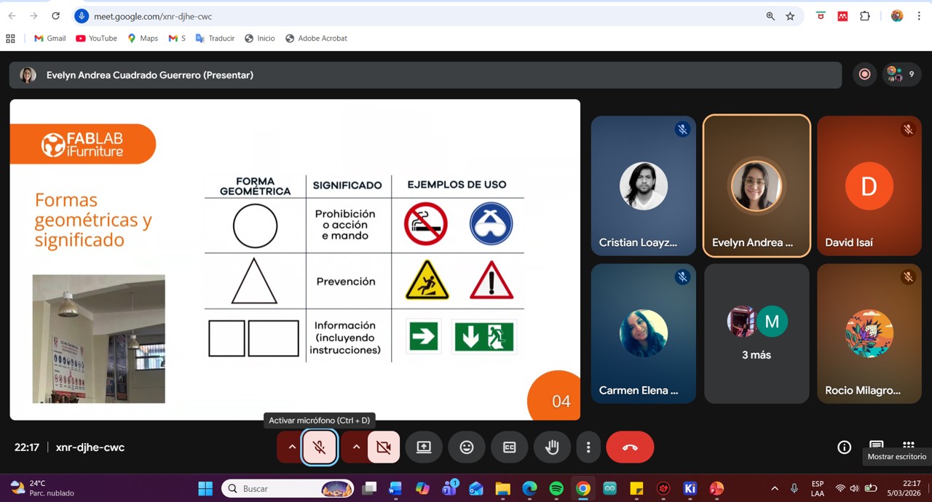932x502 pixels.
Task: Open YouTube bookmark
Action: [x=96, y=39]
